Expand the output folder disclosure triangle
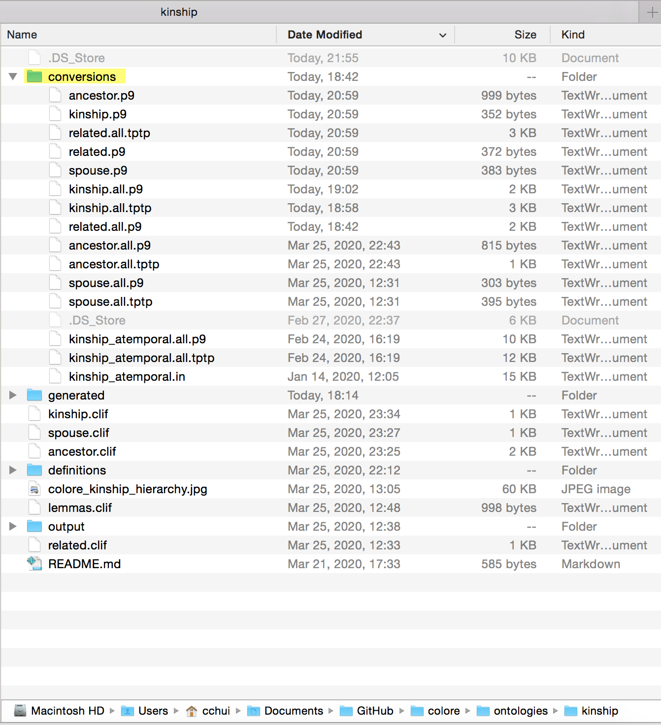 click(x=13, y=526)
